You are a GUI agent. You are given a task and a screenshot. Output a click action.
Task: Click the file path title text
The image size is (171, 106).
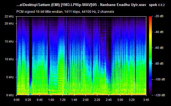pyautogui.click(x=81, y=5)
